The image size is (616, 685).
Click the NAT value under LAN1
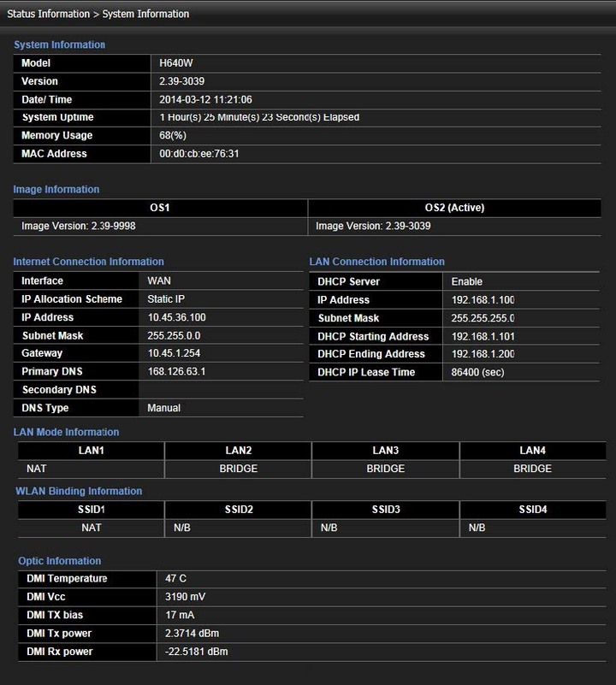point(36,469)
